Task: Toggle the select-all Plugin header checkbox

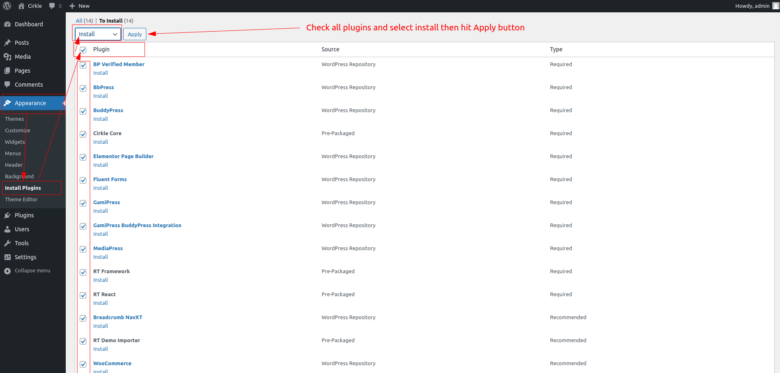Action: (x=83, y=50)
